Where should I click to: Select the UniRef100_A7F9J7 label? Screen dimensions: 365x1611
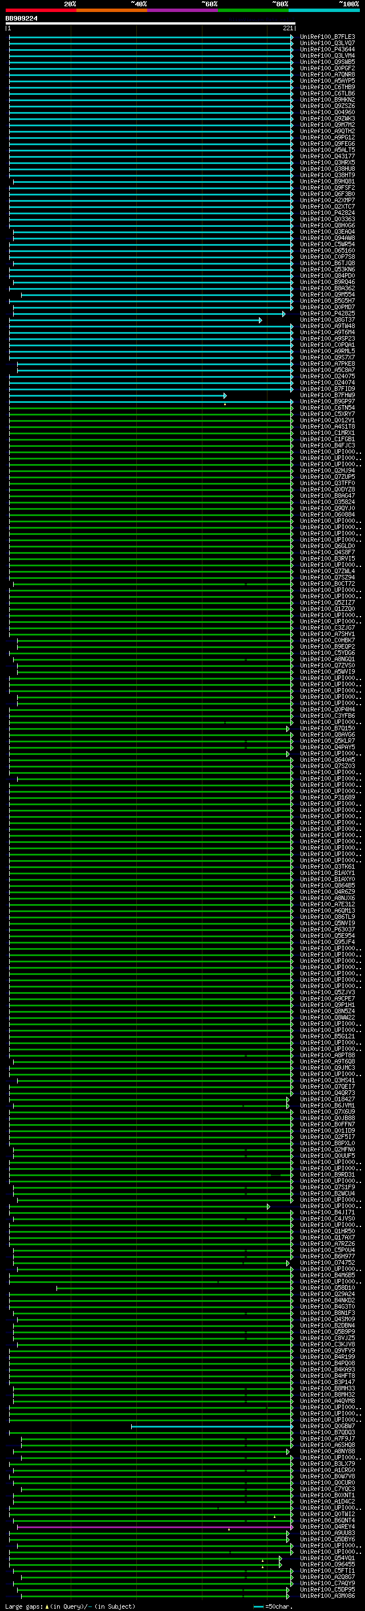327,1438
